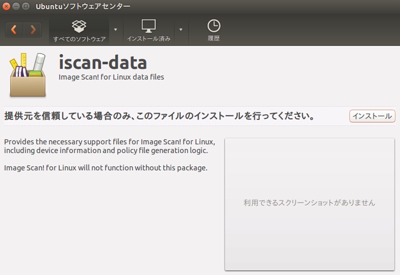This screenshot has height=275, width=400.
Task: Maximize the Ubuntu Software Center window
Action: coord(26,6)
